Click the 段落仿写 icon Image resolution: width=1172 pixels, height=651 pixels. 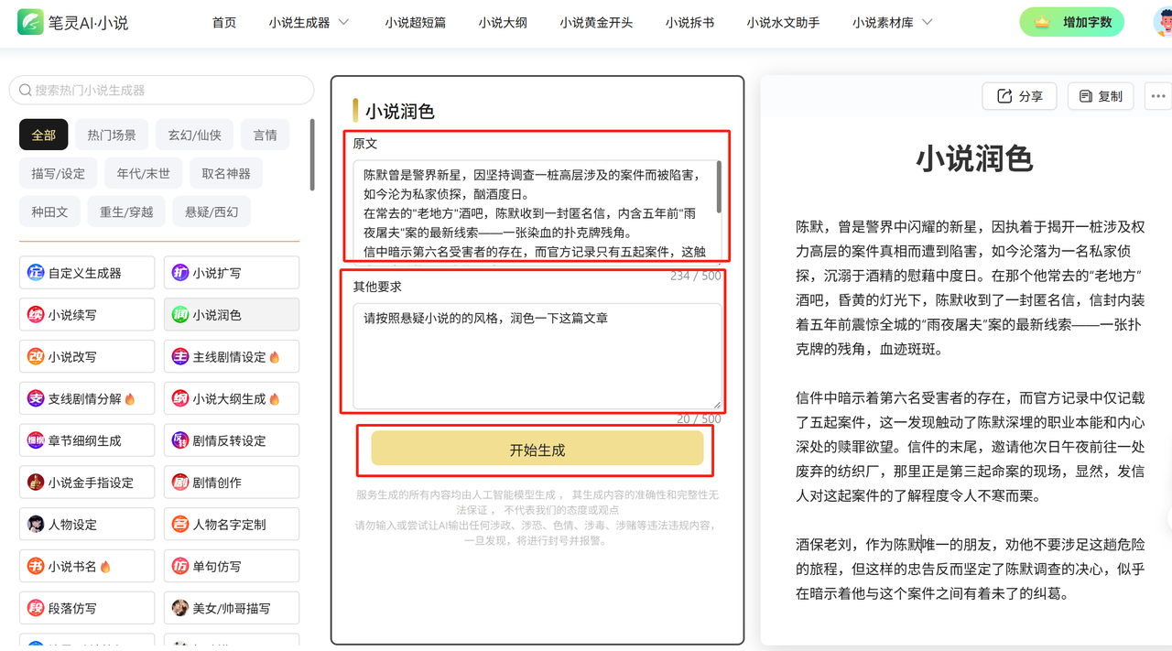(36, 608)
